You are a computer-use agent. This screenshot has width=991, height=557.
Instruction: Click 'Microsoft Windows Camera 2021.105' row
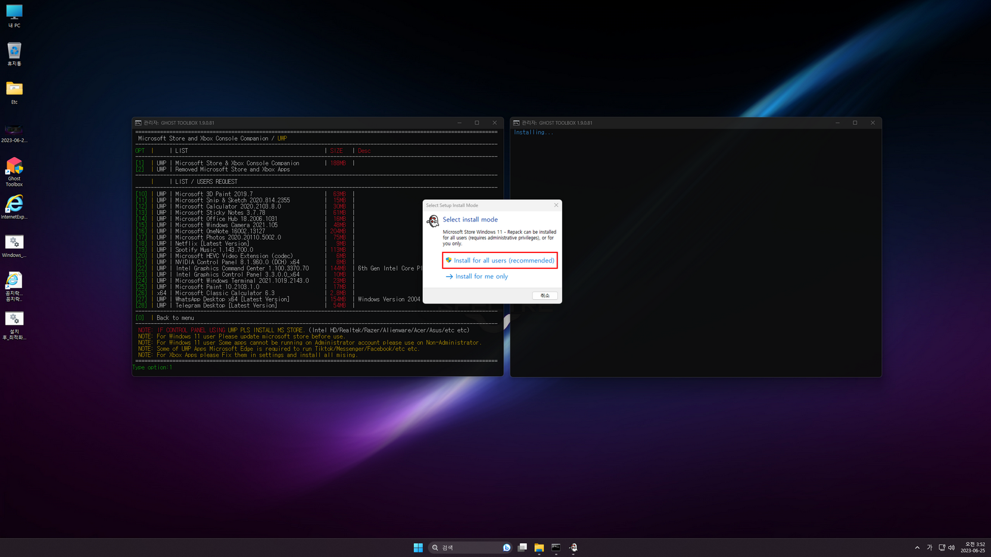(x=245, y=225)
